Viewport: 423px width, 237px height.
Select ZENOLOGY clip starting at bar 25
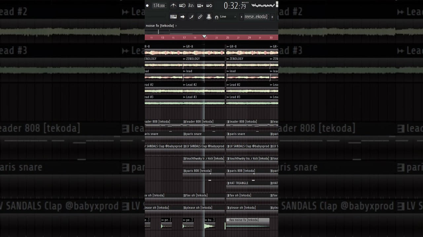(248, 63)
